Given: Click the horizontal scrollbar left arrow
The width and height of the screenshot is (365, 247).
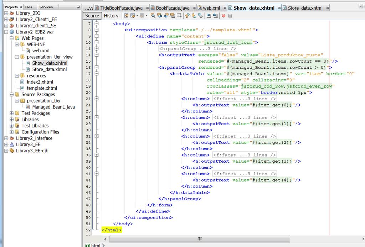Looking at the screenshot, I should 105,239.
